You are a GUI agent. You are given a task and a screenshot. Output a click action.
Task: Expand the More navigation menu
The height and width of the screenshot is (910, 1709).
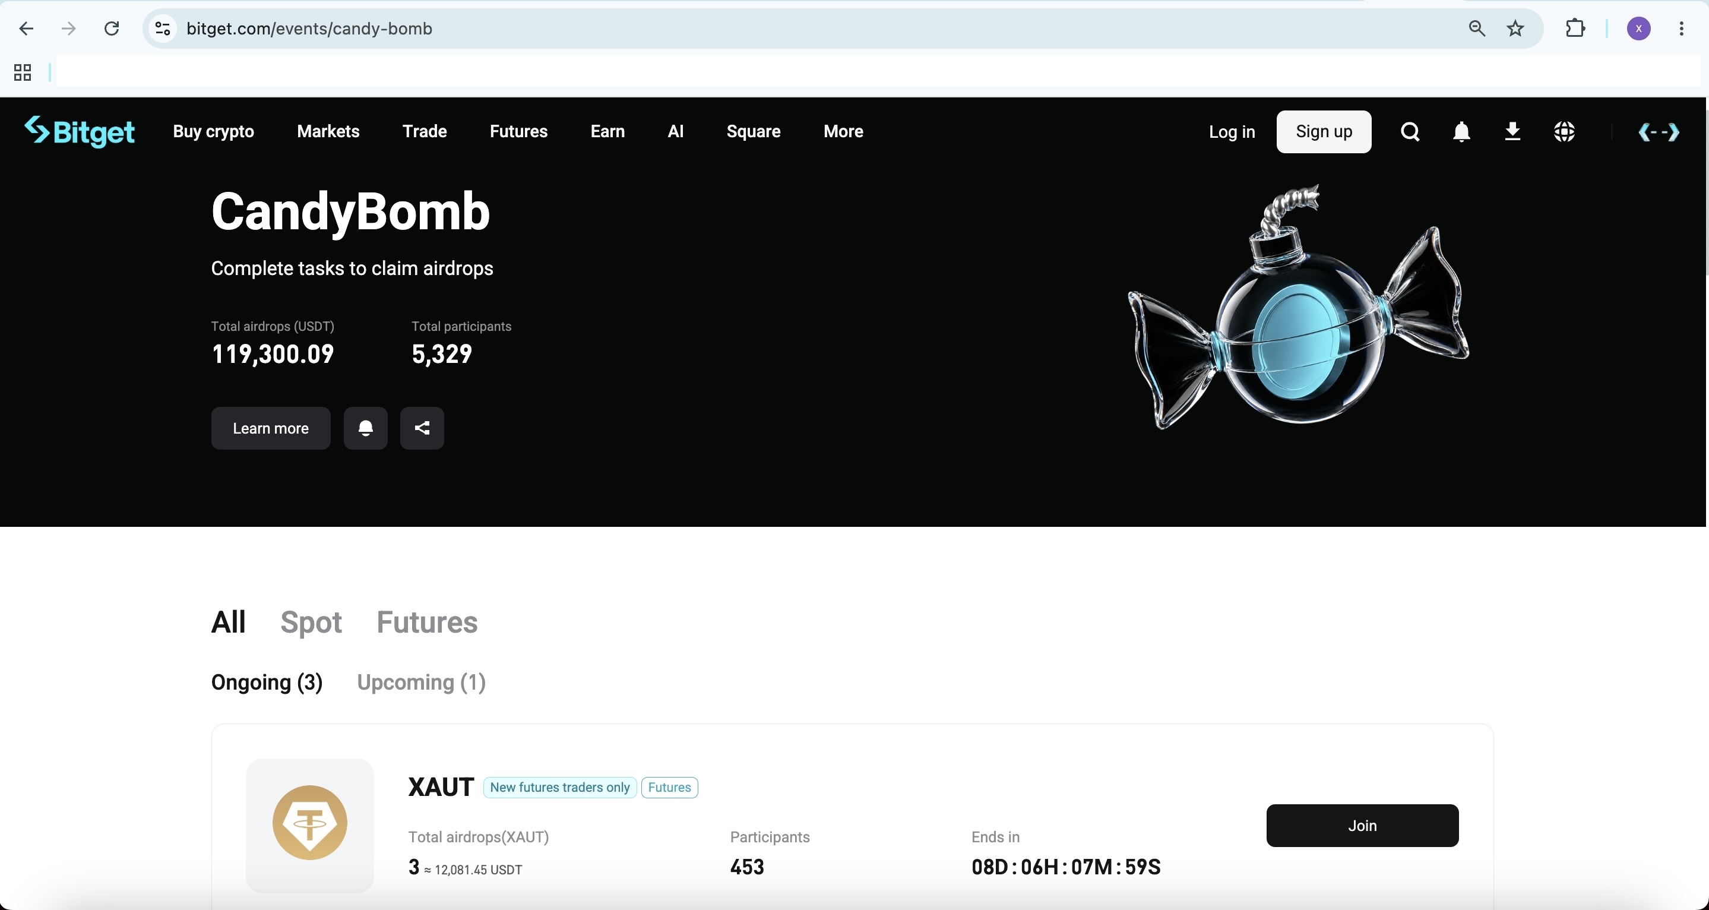843,131
